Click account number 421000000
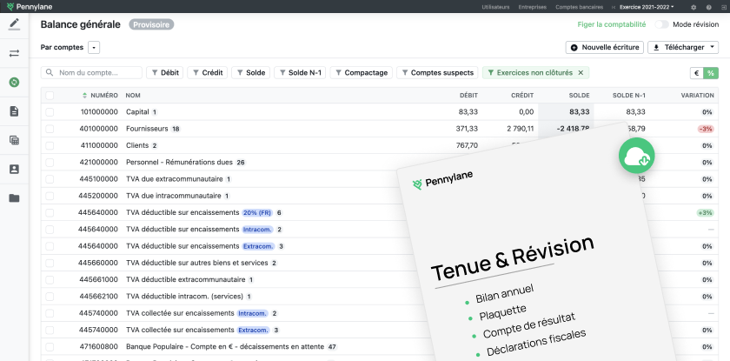The height and width of the screenshot is (361, 730). click(x=99, y=163)
